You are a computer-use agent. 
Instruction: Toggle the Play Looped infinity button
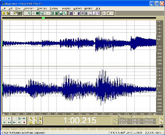click(24, 118)
